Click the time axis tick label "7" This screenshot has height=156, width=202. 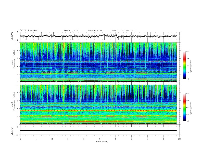point(132,139)
